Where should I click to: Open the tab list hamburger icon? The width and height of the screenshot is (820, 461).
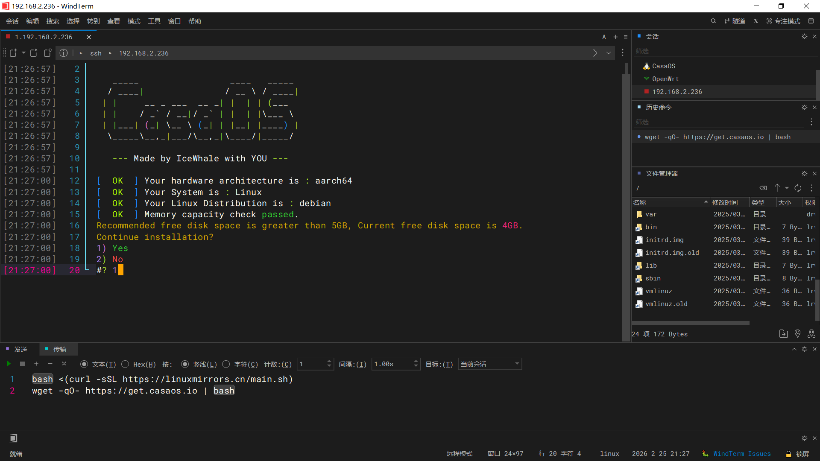626,37
